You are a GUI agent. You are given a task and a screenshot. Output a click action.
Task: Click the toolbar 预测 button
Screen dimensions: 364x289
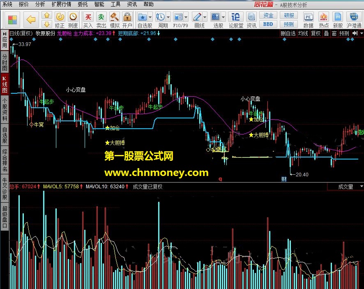pyautogui.click(x=289, y=24)
